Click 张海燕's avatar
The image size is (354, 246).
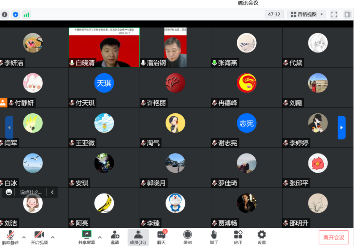click(x=246, y=43)
